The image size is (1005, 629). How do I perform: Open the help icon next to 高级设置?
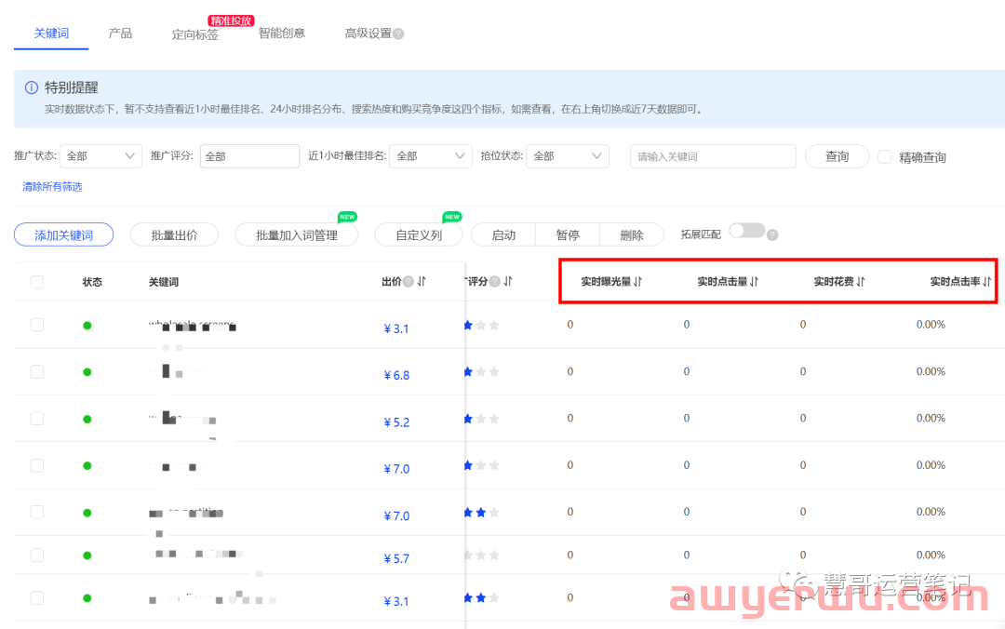400,33
